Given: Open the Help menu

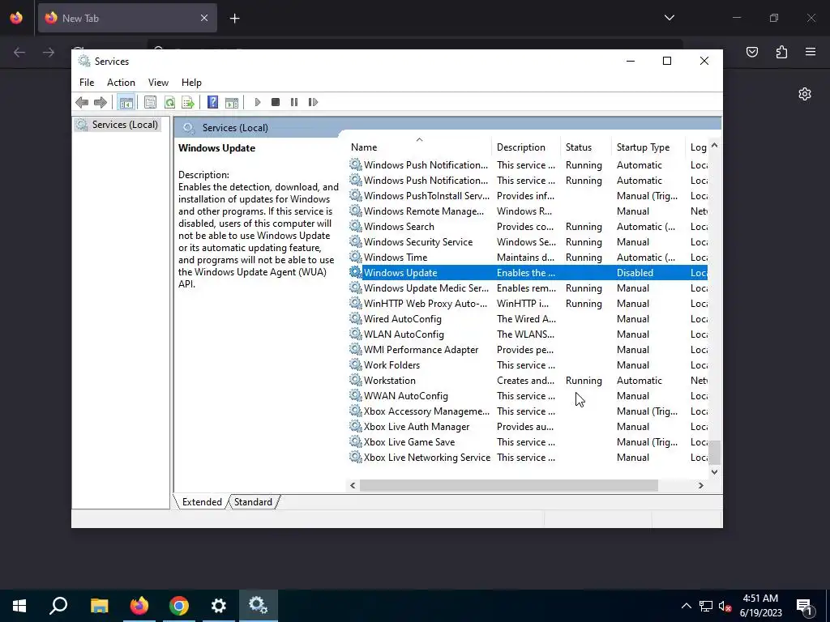Looking at the screenshot, I should 191,83.
